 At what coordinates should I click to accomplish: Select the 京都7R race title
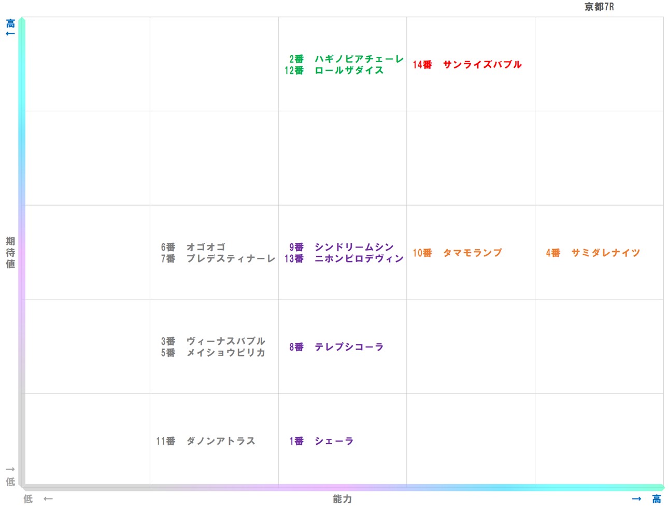(599, 7)
